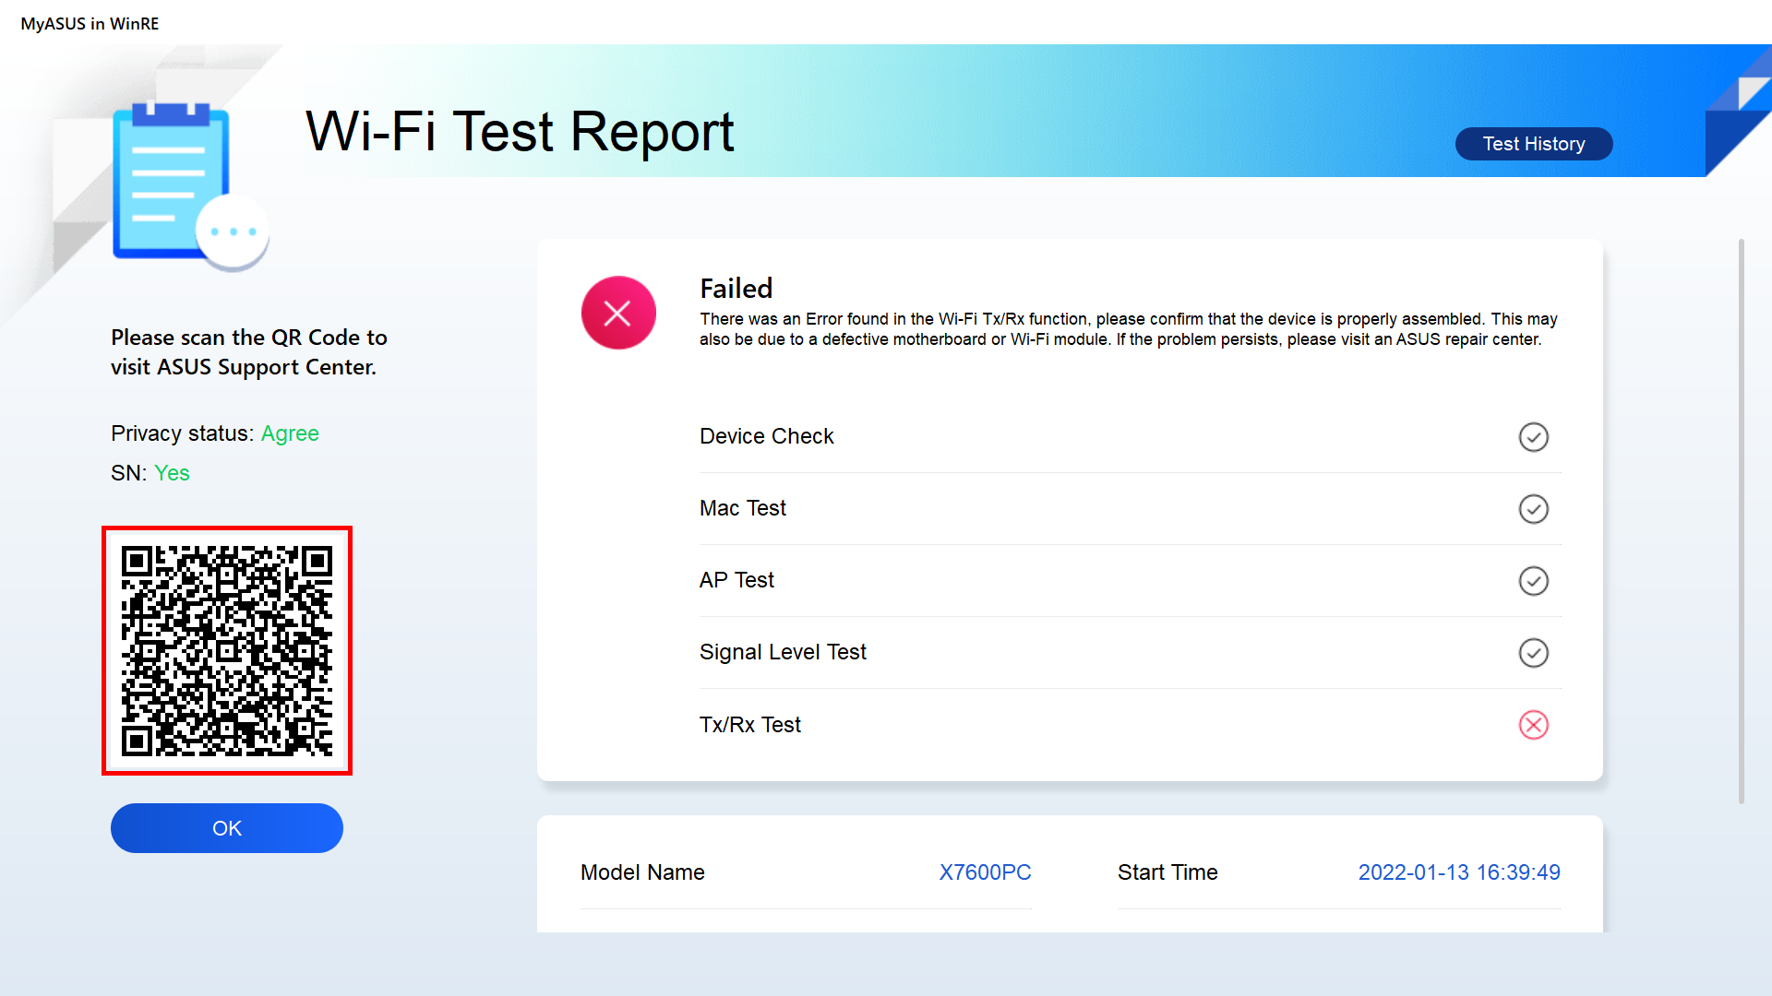Open the Test History page
This screenshot has height=996, width=1772.
(1534, 144)
